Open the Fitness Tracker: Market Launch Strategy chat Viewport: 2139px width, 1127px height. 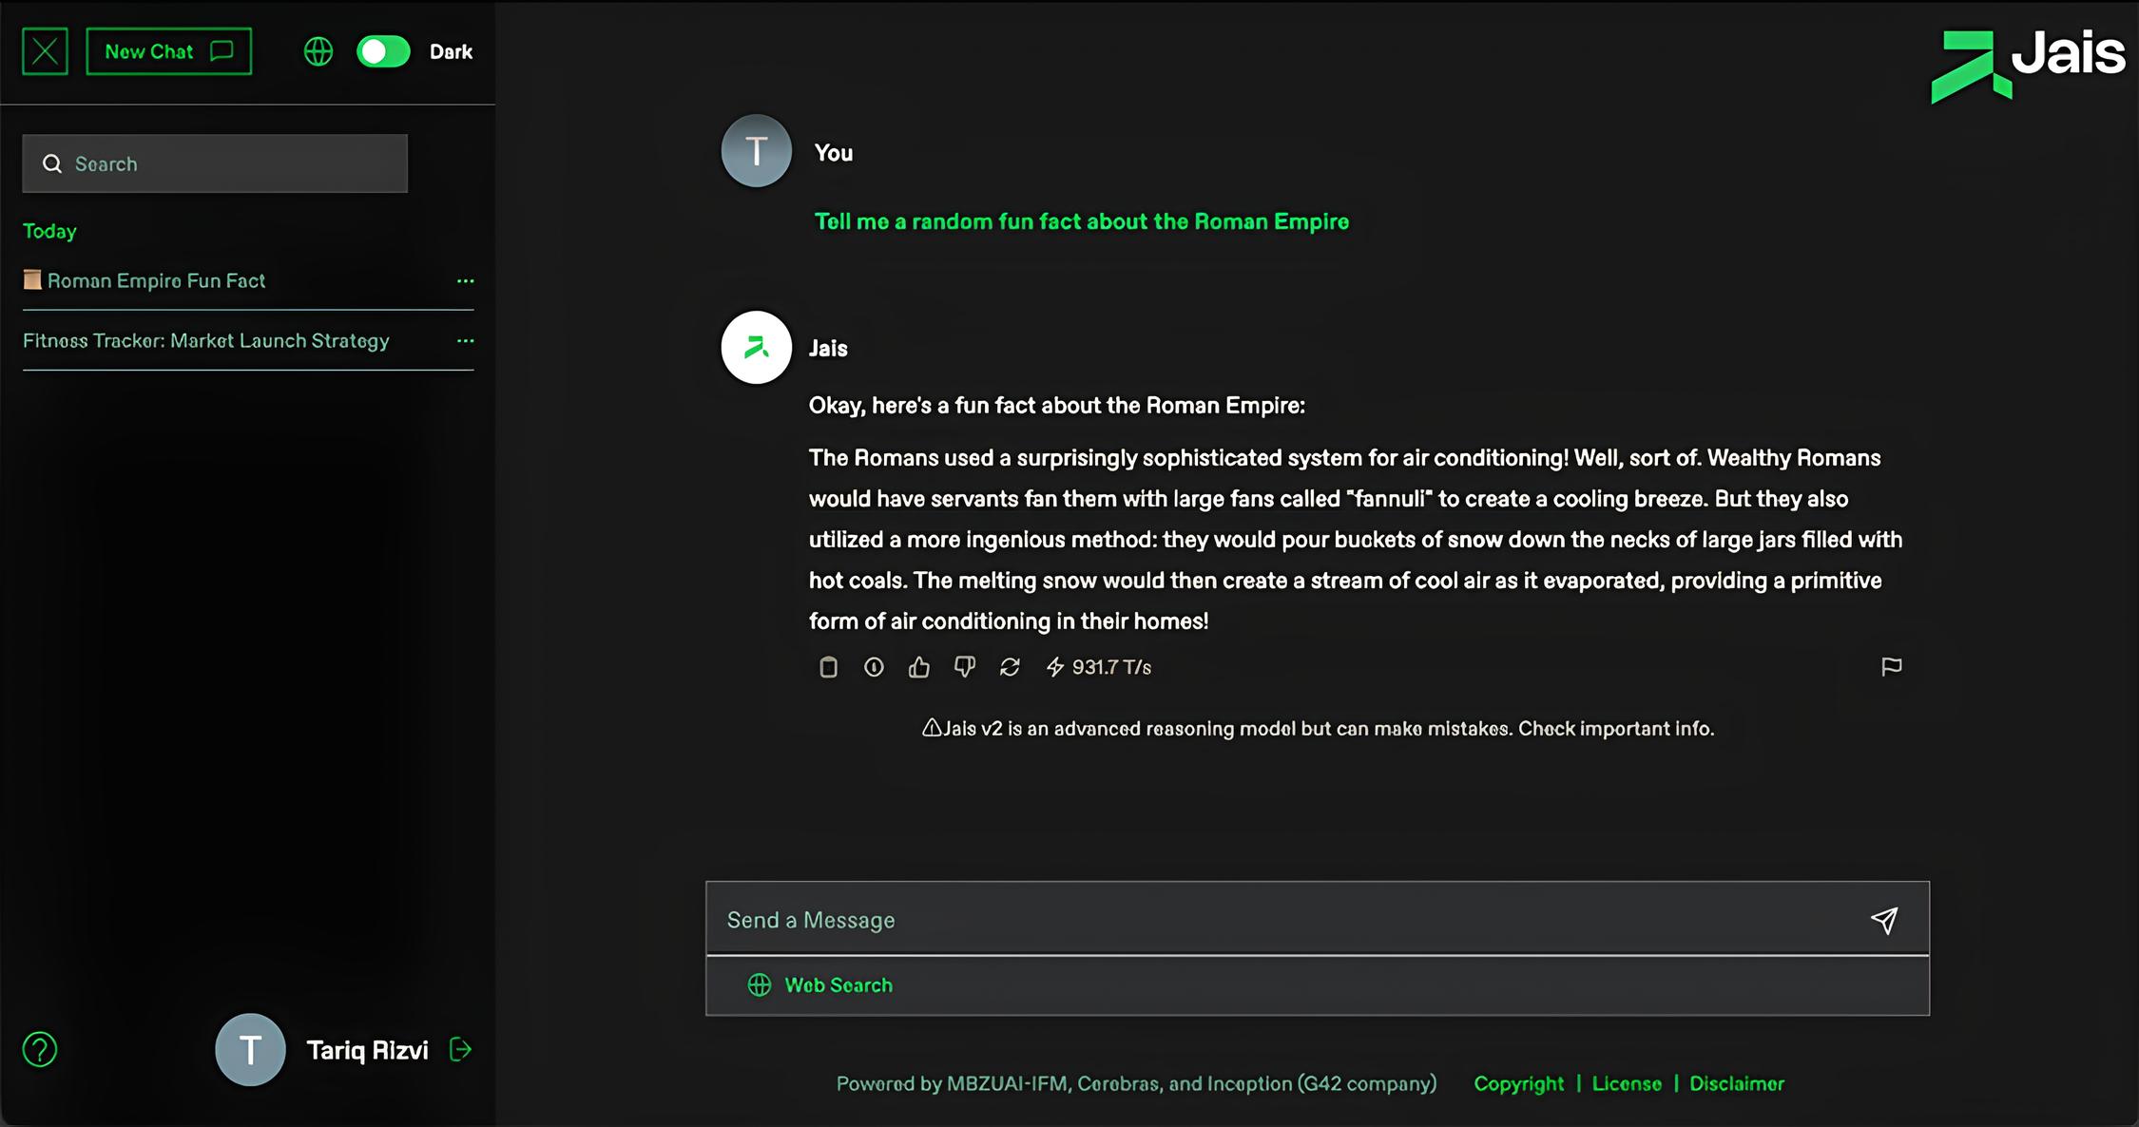coord(206,340)
